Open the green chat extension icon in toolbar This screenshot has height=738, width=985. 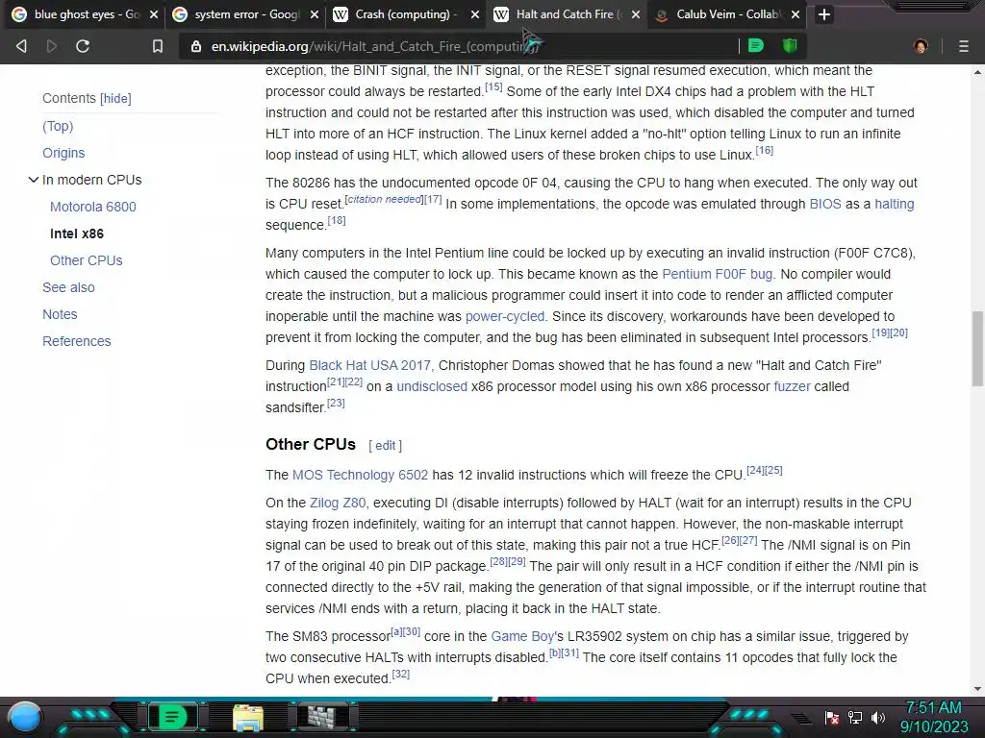[x=756, y=46]
